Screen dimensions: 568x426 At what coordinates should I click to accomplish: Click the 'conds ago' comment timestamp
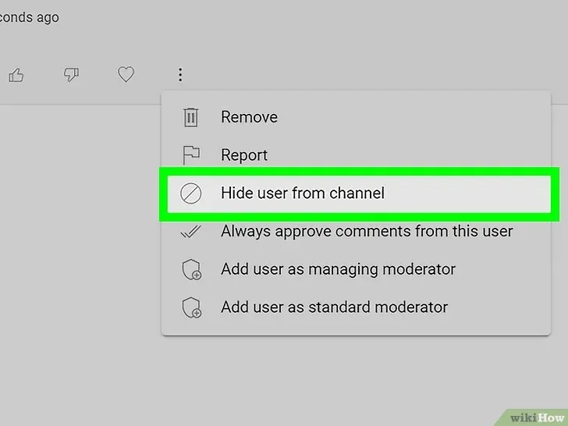pyautogui.click(x=30, y=17)
